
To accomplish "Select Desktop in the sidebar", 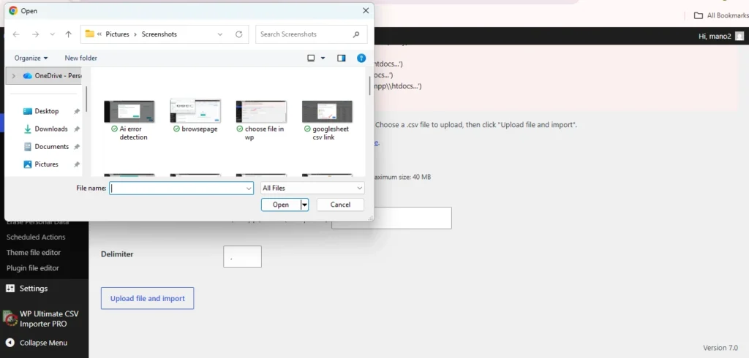I will (47, 111).
